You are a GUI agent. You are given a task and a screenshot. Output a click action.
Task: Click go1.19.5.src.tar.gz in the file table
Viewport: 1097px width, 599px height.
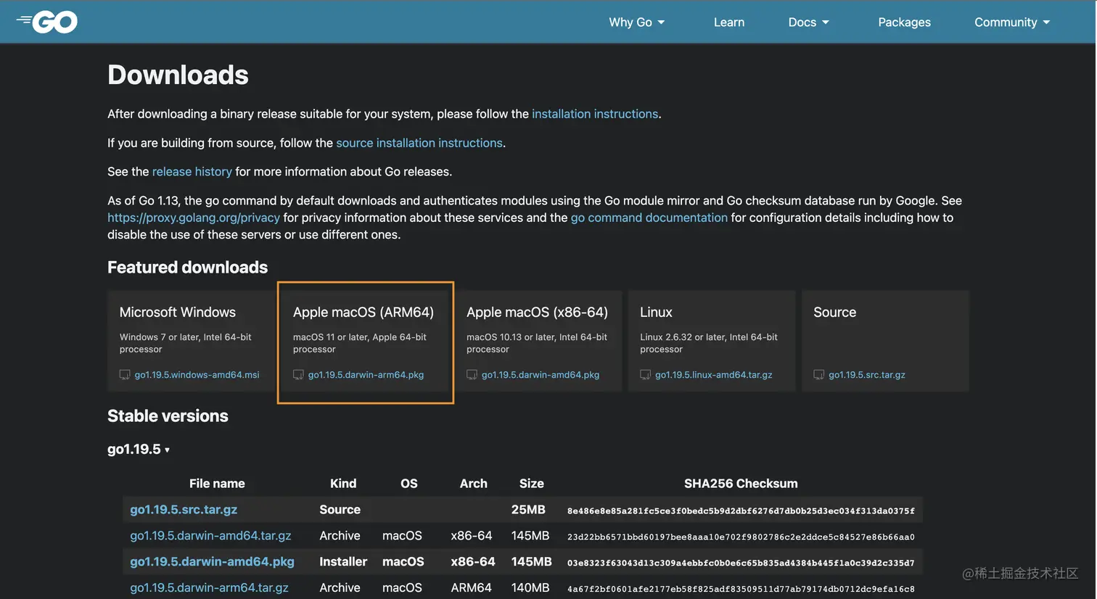pos(184,510)
